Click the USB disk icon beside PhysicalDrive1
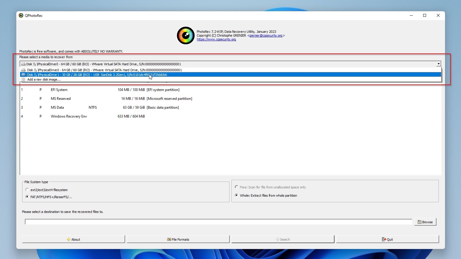 click(x=23, y=75)
